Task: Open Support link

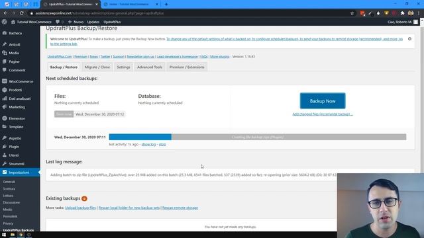Action: (119, 57)
